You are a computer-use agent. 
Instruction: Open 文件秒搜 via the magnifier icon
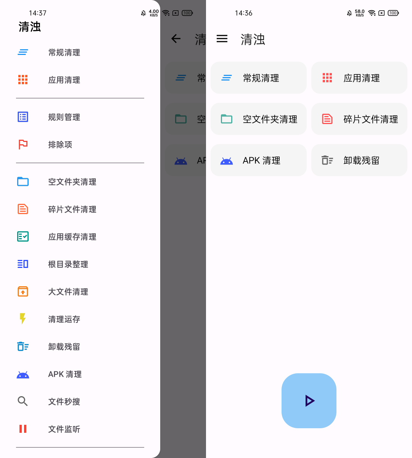(23, 402)
